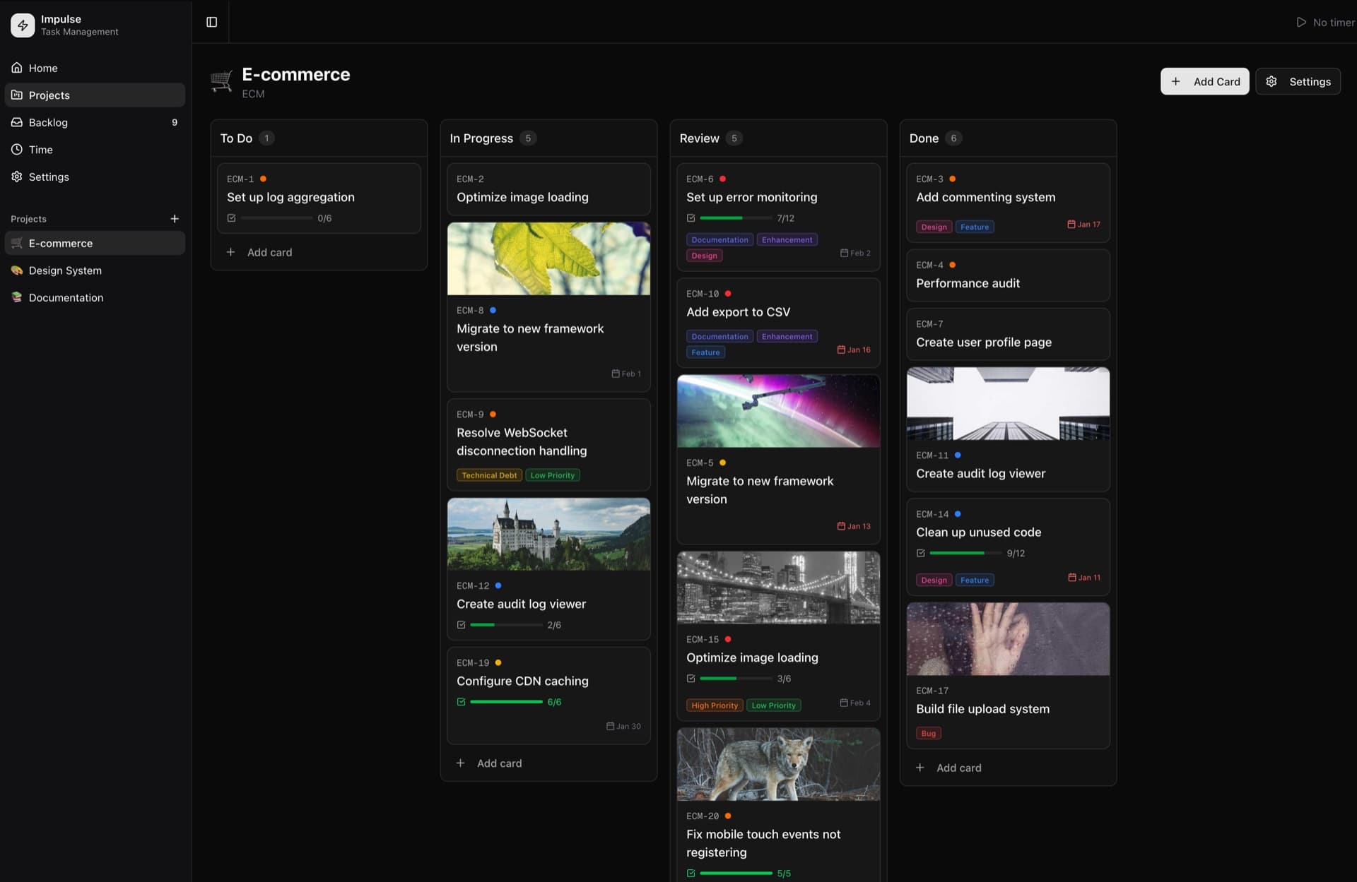Click Documentation books icon in sidebar
This screenshot has height=882, width=1357.
17,297
